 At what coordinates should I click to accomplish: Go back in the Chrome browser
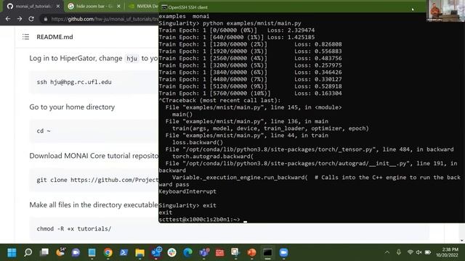pos(8,19)
